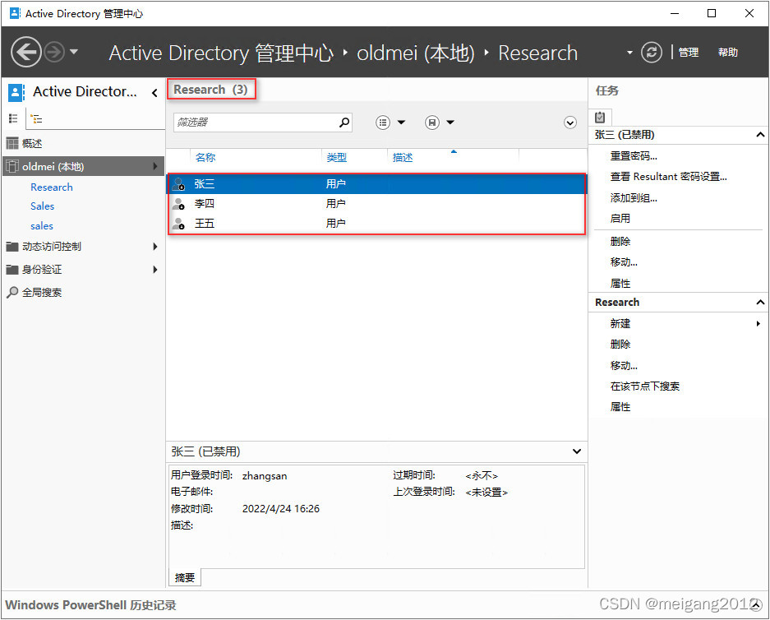
Task: Collapse the navigation pane chevron
Action: (154, 92)
